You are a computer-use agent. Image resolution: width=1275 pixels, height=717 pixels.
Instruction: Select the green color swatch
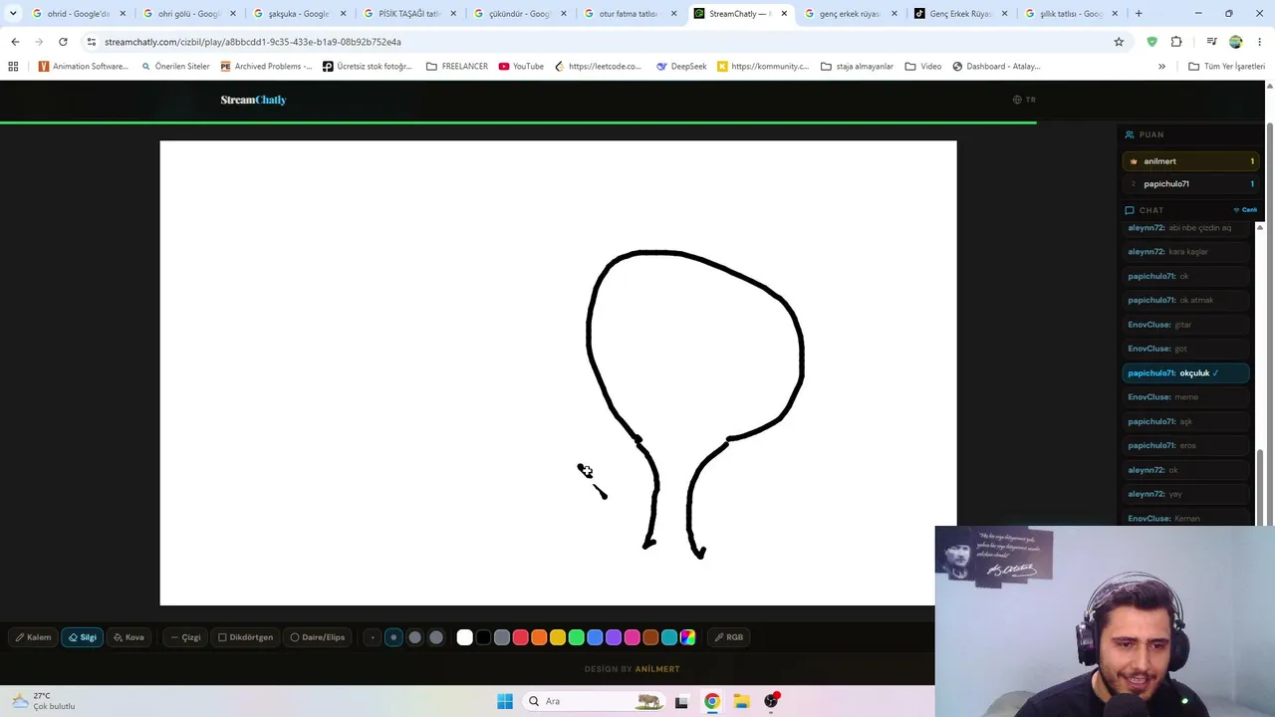point(576,637)
